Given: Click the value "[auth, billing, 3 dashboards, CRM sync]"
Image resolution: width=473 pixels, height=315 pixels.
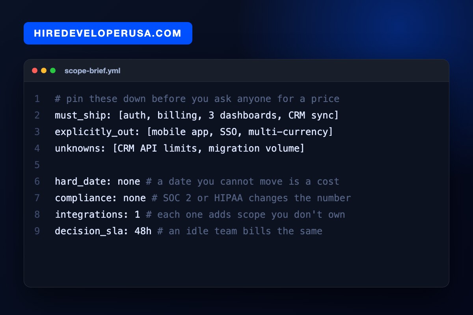Looking at the screenshot, I should [x=229, y=115].
